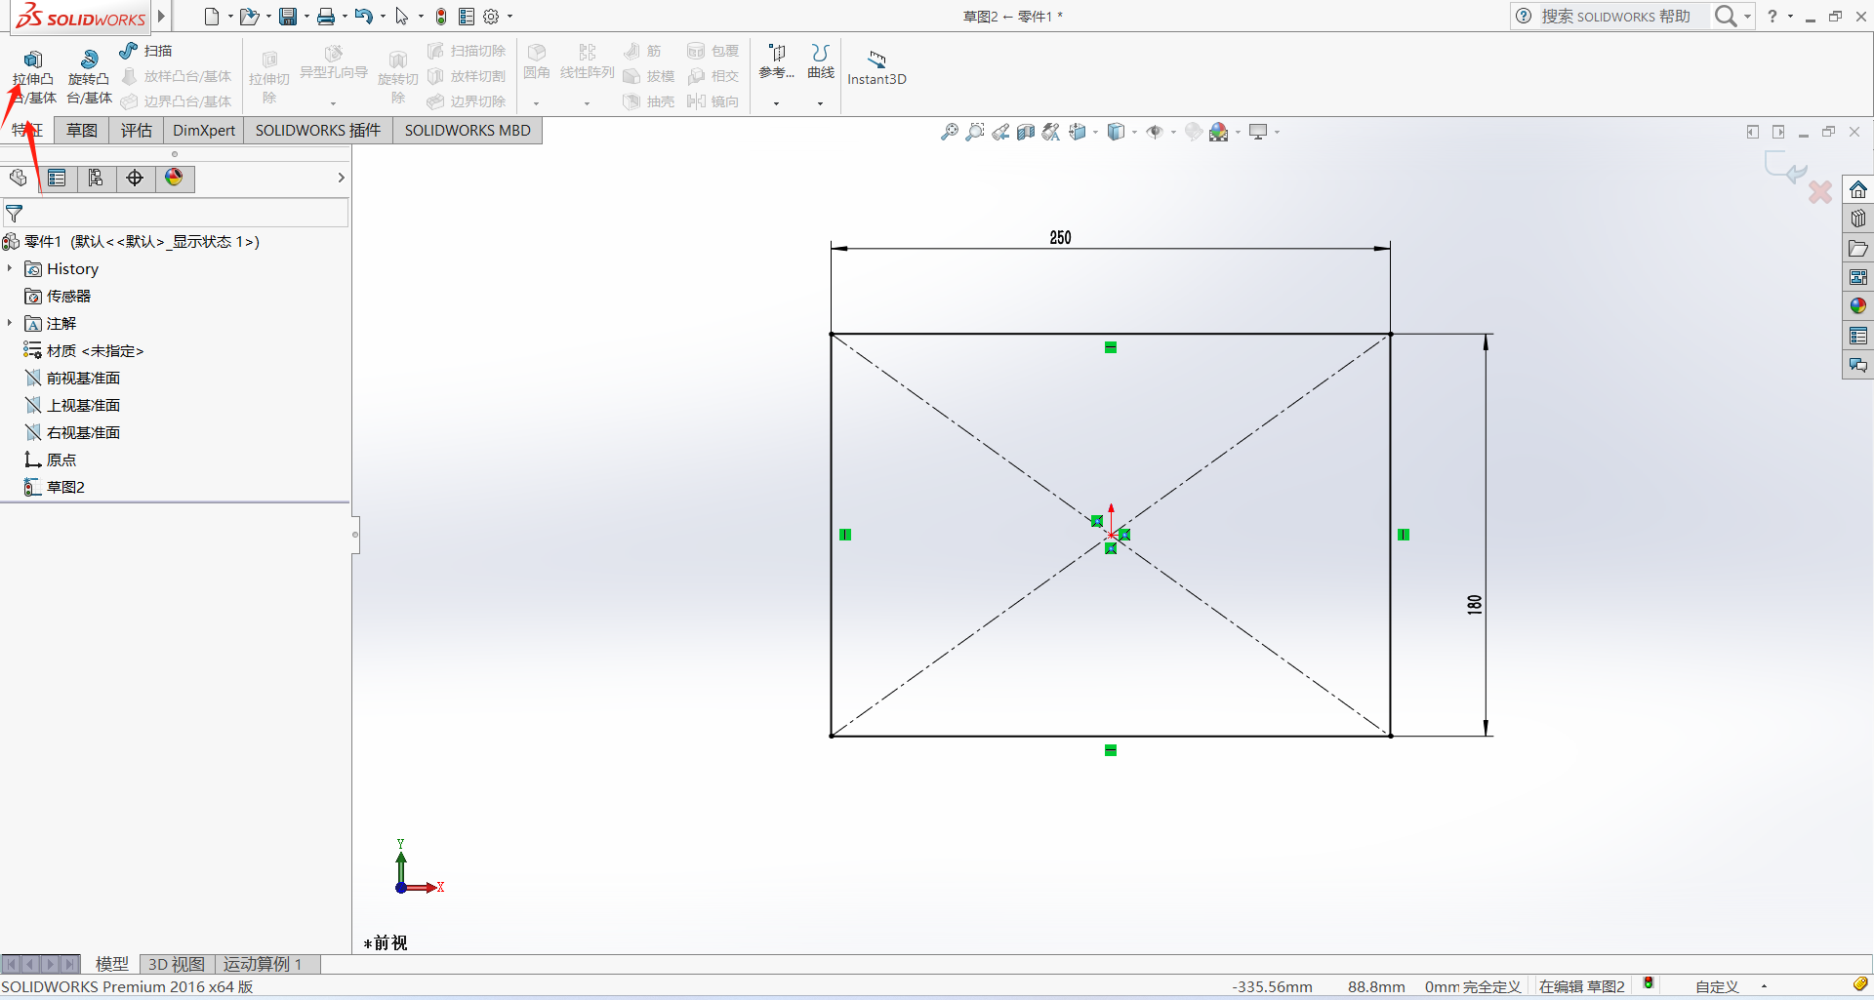The height and width of the screenshot is (1000, 1874).
Task: Open the PropertyManager tab icon
Action: click(57, 178)
